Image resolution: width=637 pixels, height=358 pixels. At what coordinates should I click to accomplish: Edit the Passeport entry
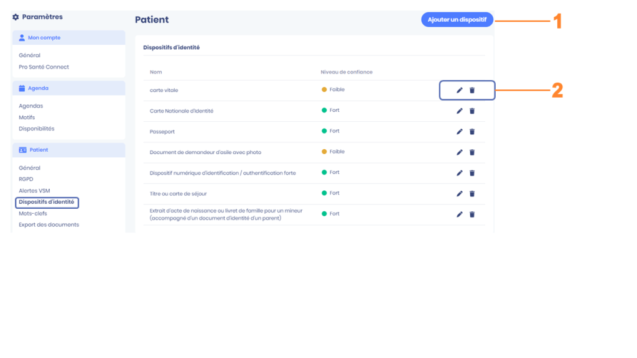pyautogui.click(x=460, y=132)
